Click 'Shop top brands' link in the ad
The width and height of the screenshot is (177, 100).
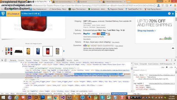coord(146,31)
